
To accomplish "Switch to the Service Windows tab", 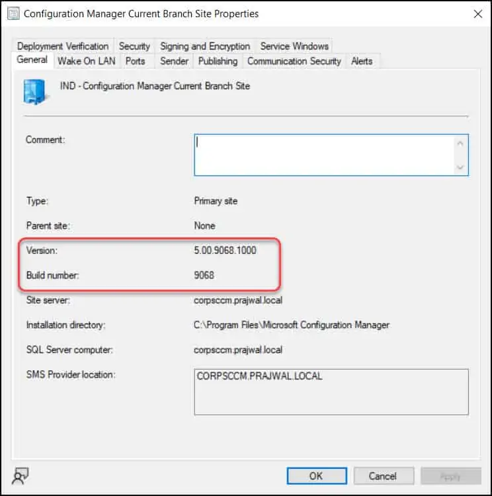I will tap(294, 46).
